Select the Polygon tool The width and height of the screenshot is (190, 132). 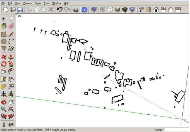(x=4, y=48)
